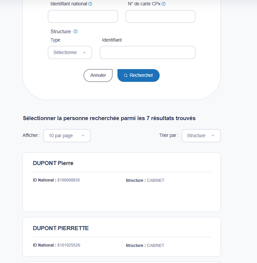Launch search using the Rechercher button
Screen dimensions: 257x263
coord(139,75)
